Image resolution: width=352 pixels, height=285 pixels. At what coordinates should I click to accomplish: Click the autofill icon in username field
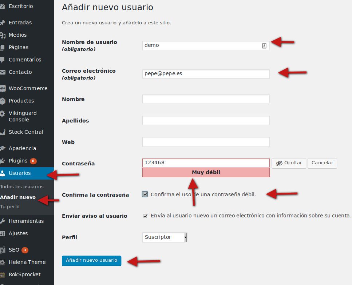pos(264,46)
